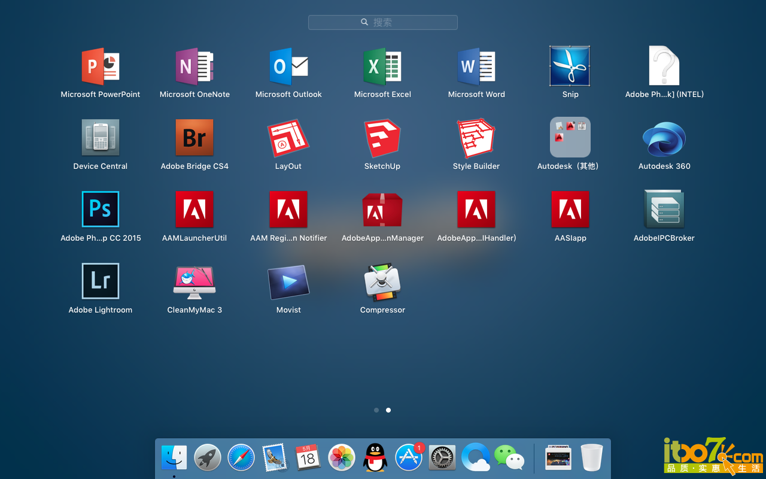The width and height of the screenshot is (766, 479).
Task: Open Safari from the Dock
Action: click(241, 458)
